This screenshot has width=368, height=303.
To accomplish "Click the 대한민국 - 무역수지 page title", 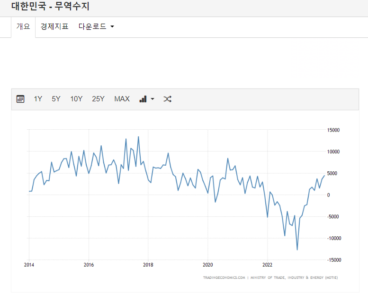I will tap(50, 6).
